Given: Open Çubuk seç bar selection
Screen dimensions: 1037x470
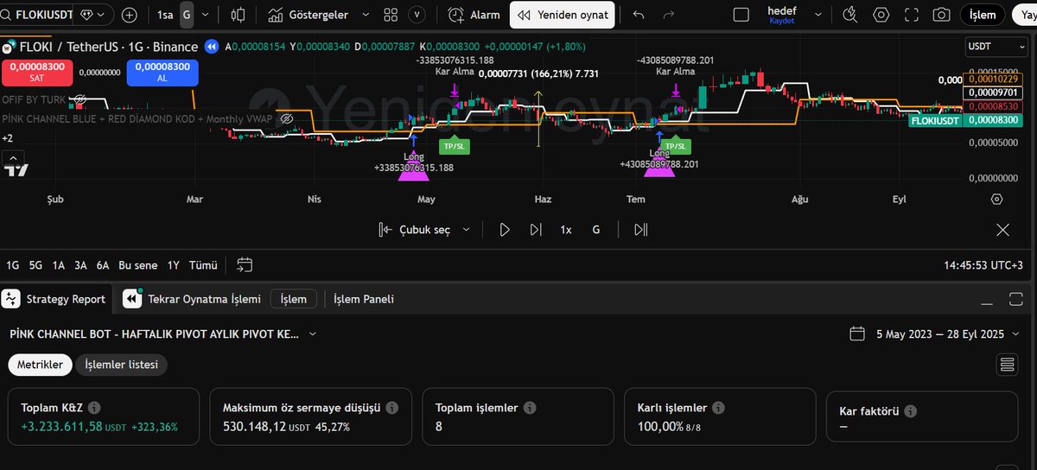Looking at the screenshot, I should point(415,230).
